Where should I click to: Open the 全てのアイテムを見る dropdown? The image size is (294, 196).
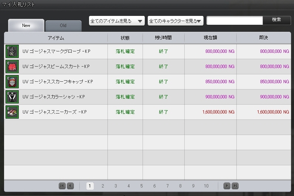pos(117,21)
